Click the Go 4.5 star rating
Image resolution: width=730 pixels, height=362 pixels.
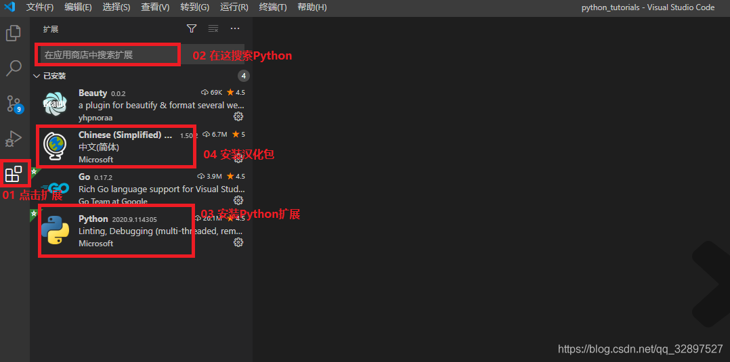(x=236, y=177)
